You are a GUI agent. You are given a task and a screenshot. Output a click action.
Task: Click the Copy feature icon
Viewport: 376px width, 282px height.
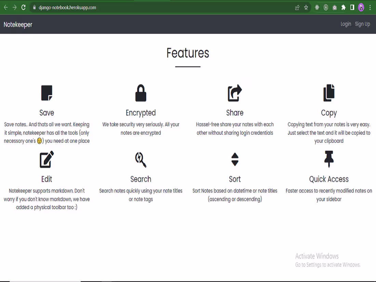(x=328, y=93)
